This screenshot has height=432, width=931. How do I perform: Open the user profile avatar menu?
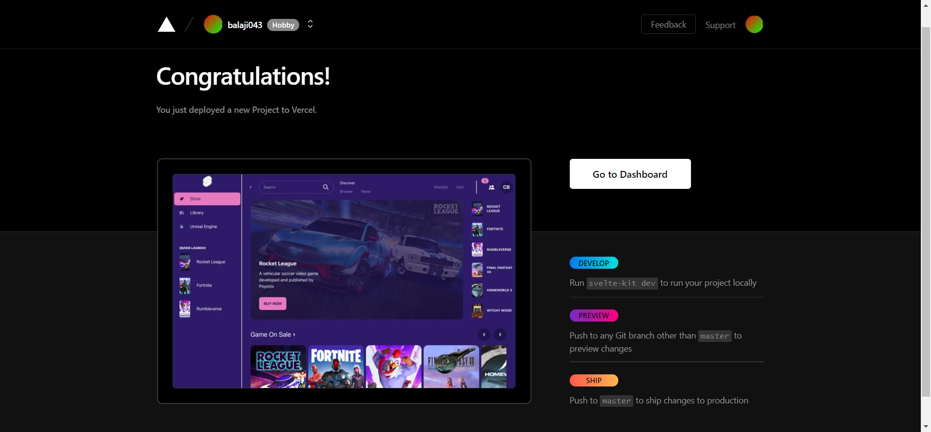754,24
